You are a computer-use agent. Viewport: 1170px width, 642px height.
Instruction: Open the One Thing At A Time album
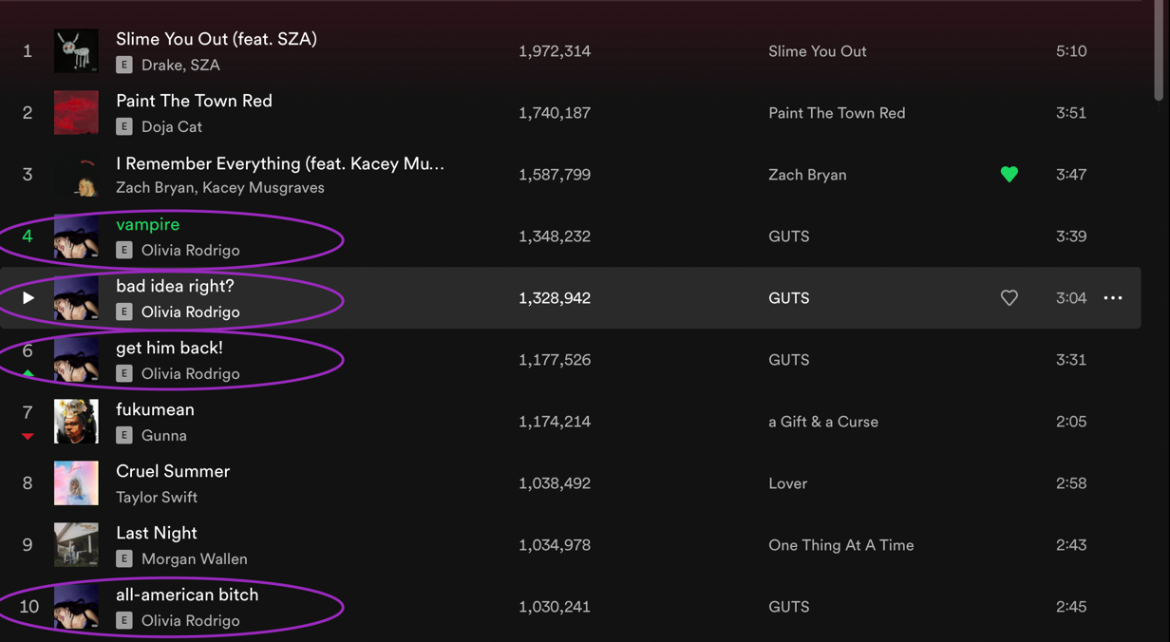click(840, 545)
